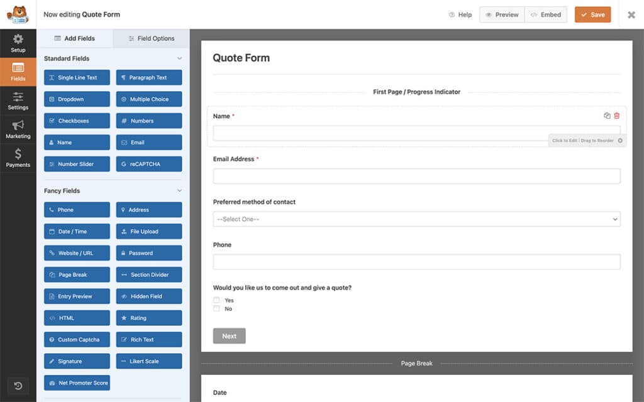644x402 pixels.
Task: Add a Paragraph Text field
Action: click(148, 77)
